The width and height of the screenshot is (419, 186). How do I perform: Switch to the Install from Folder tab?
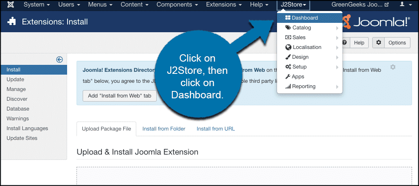pos(164,129)
